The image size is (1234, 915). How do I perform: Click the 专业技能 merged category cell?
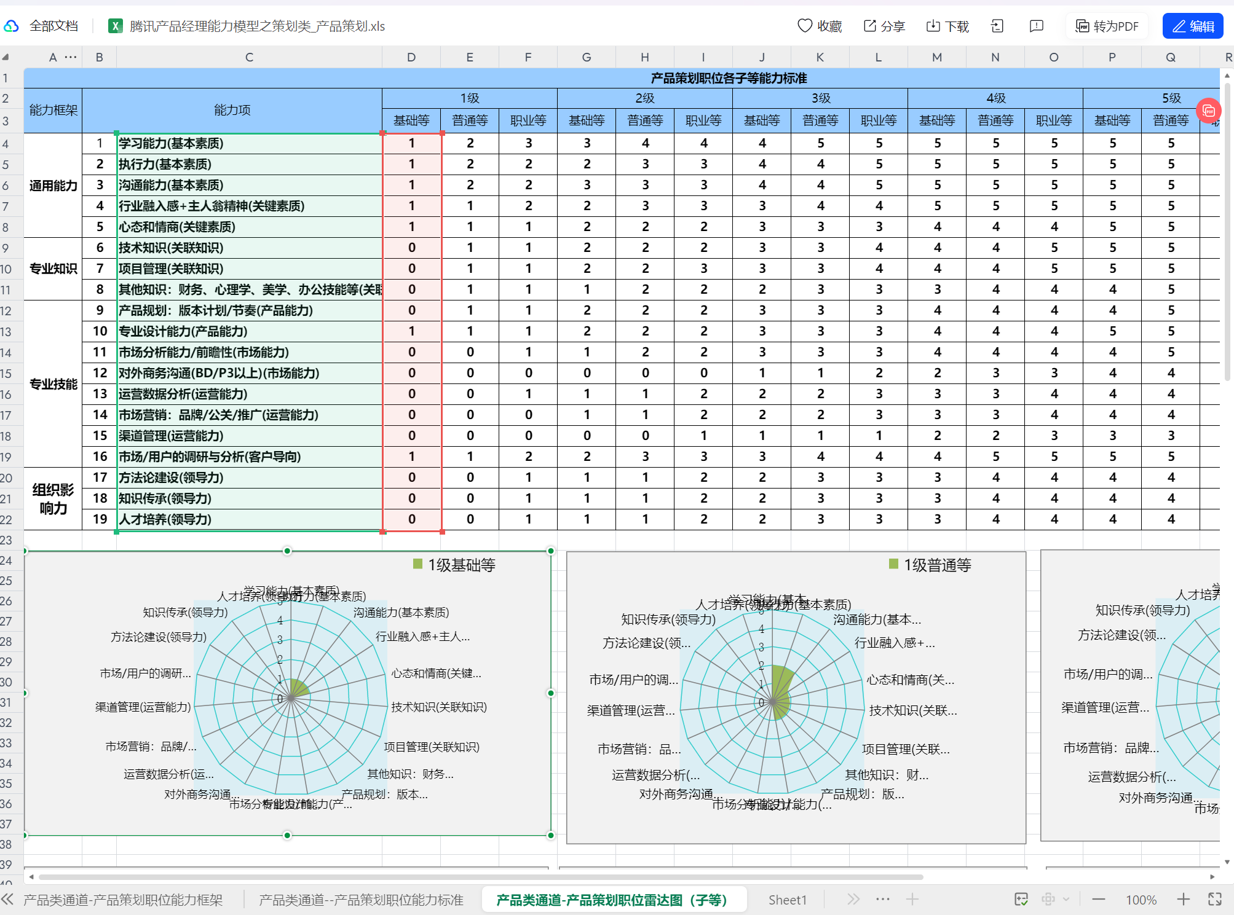coord(53,384)
